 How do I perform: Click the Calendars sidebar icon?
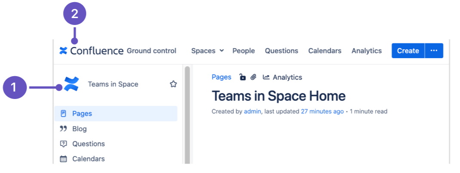[64, 159]
